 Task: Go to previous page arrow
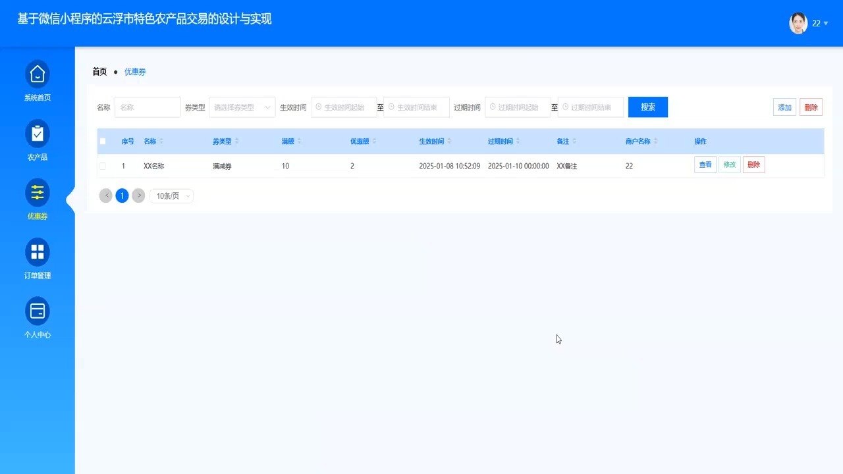pos(105,196)
